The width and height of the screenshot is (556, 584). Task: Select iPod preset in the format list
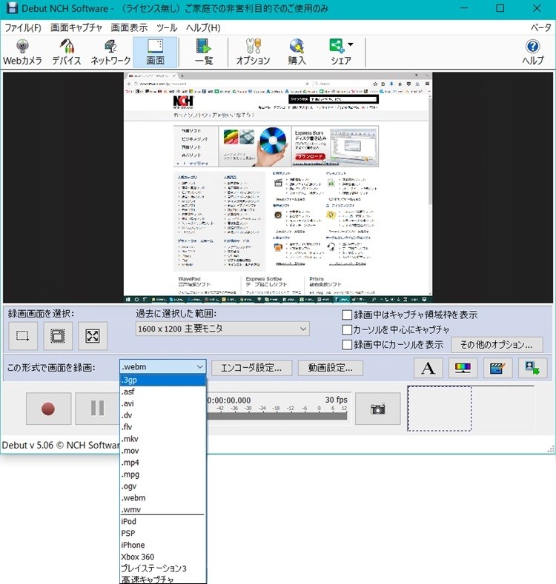pyautogui.click(x=162, y=521)
